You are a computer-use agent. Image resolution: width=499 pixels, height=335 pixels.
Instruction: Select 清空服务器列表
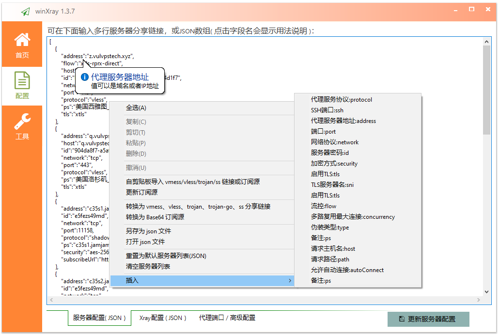tap(202, 266)
